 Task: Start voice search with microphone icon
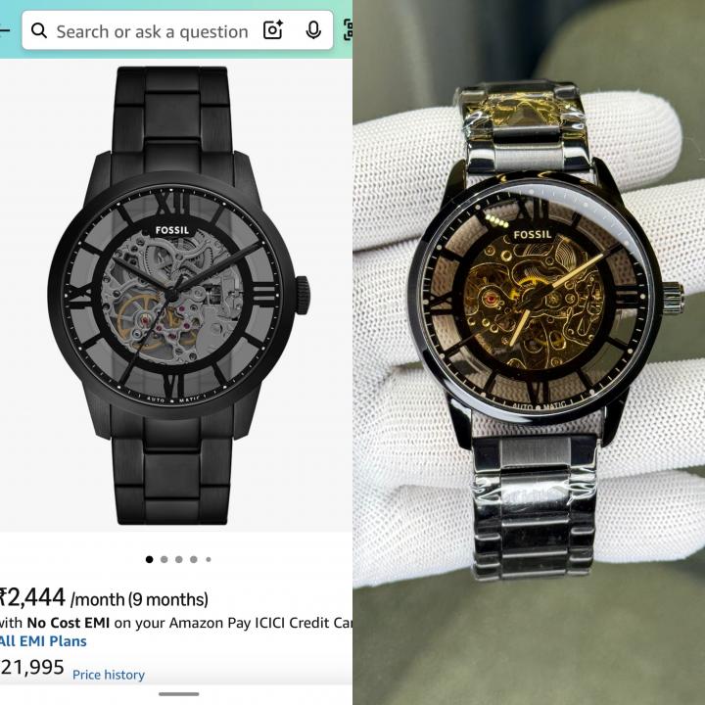pos(313,30)
